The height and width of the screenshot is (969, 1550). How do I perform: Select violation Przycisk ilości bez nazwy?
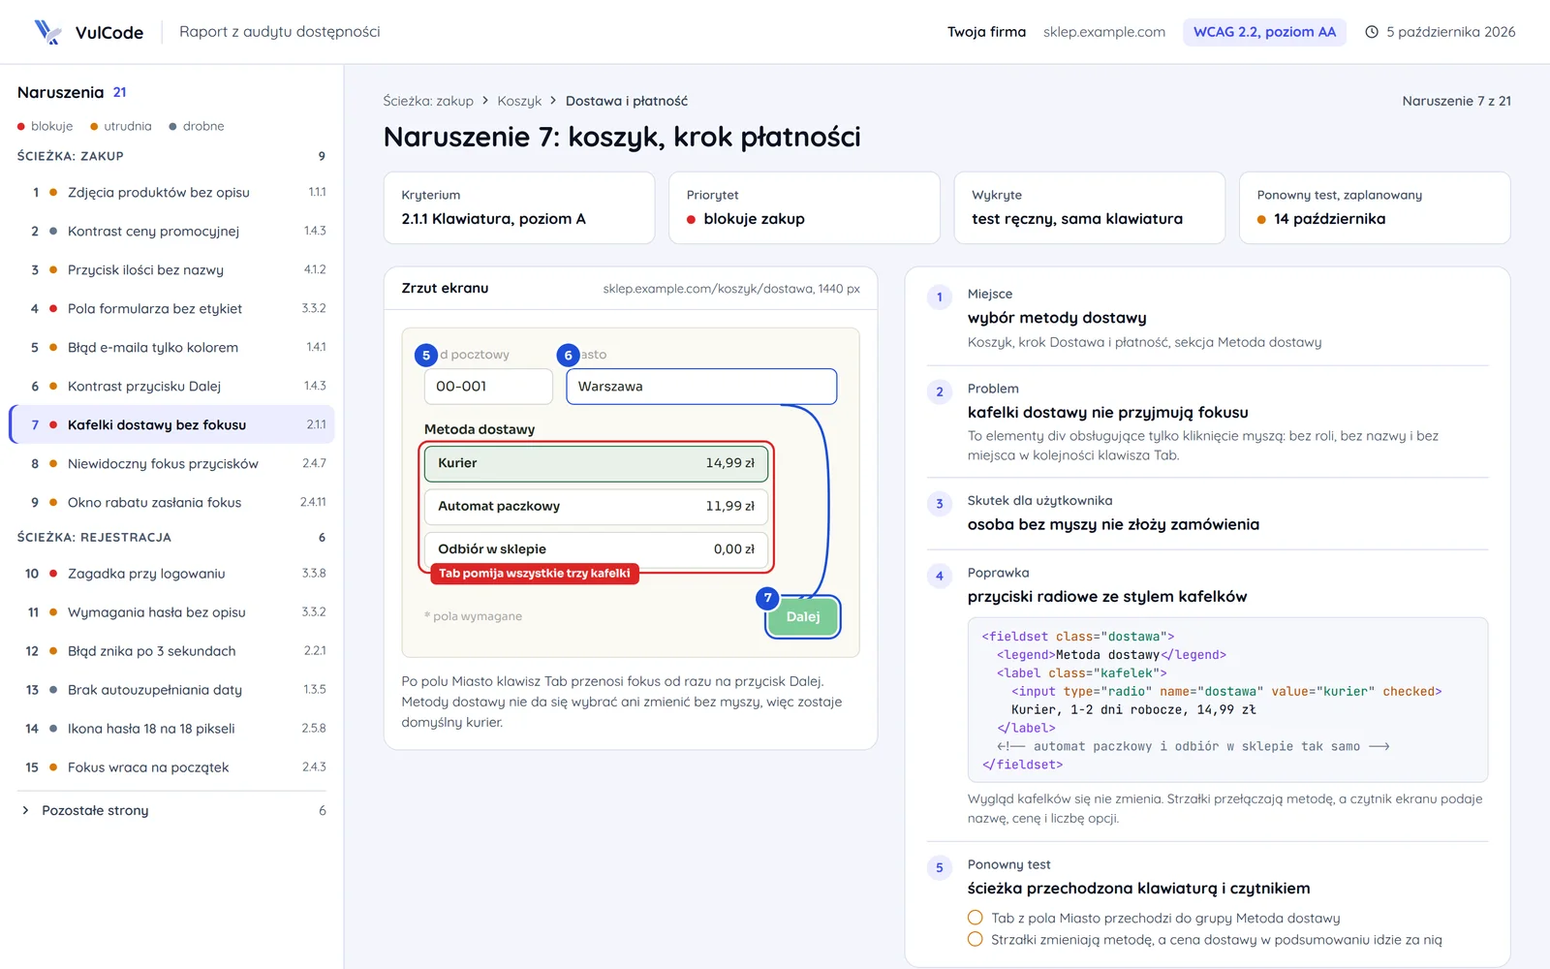coord(172,269)
